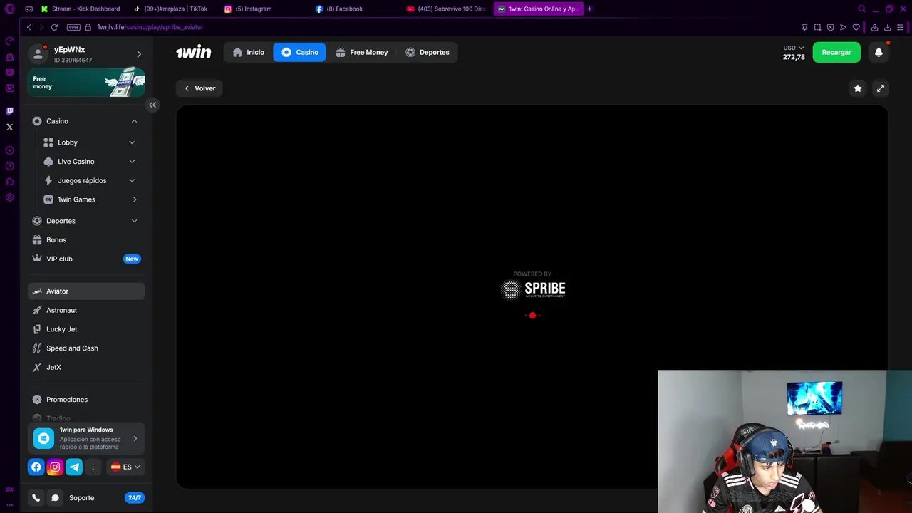912x513 pixels.
Task: Open Twitch from the Opera sidebar
Action: 9,111
